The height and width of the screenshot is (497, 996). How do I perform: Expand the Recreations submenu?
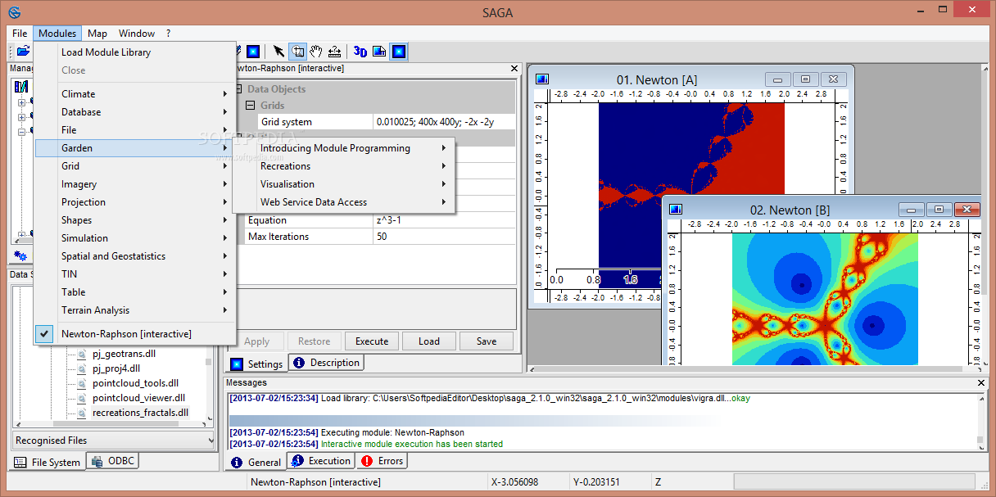point(344,166)
